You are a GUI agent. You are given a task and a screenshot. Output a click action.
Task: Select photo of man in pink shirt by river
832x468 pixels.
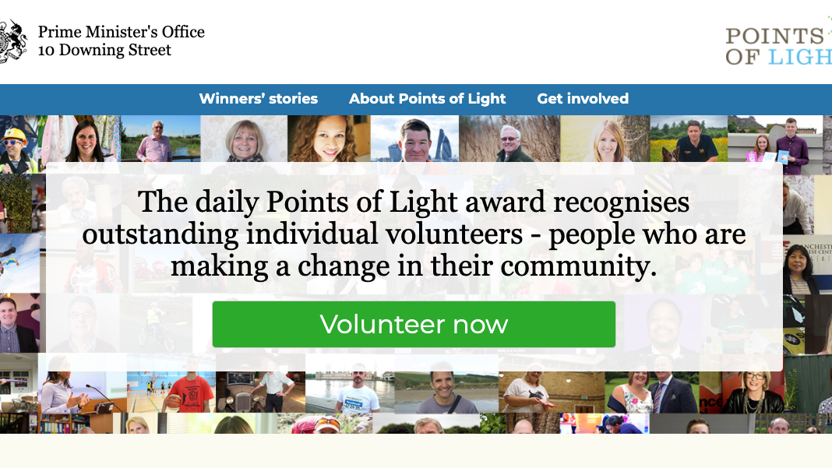point(159,140)
